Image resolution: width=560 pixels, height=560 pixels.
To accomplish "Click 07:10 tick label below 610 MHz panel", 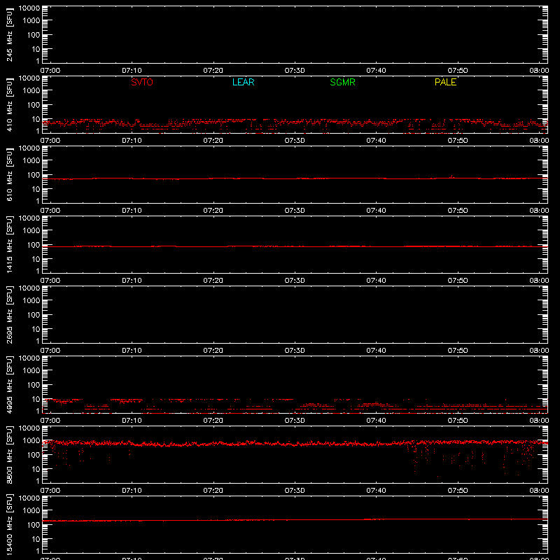I will tap(132, 211).
